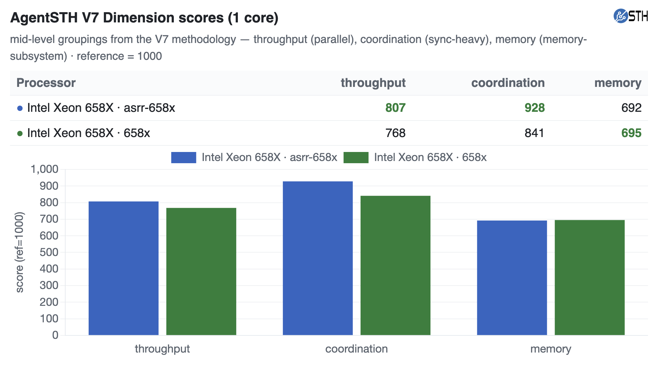Click the Intel Xeon 658X · asrr-658x table row

click(x=329, y=108)
